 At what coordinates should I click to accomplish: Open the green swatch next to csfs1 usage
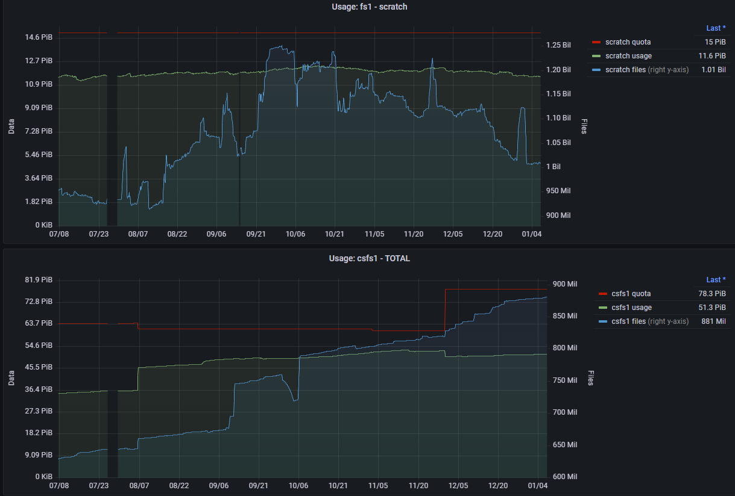click(602, 308)
